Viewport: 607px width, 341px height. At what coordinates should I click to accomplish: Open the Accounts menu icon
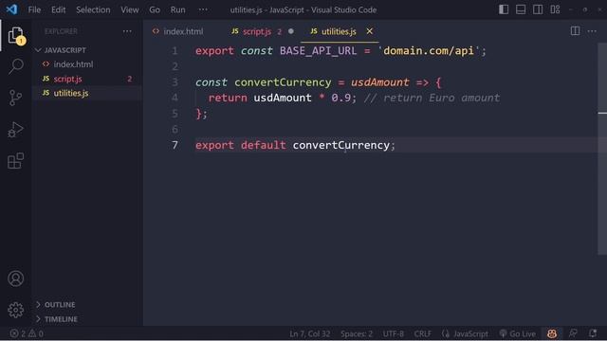pyautogui.click(x=16, y=278)
